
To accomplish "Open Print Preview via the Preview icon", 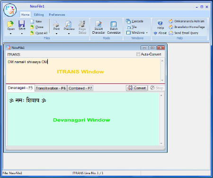I will [x=69, y=24].
